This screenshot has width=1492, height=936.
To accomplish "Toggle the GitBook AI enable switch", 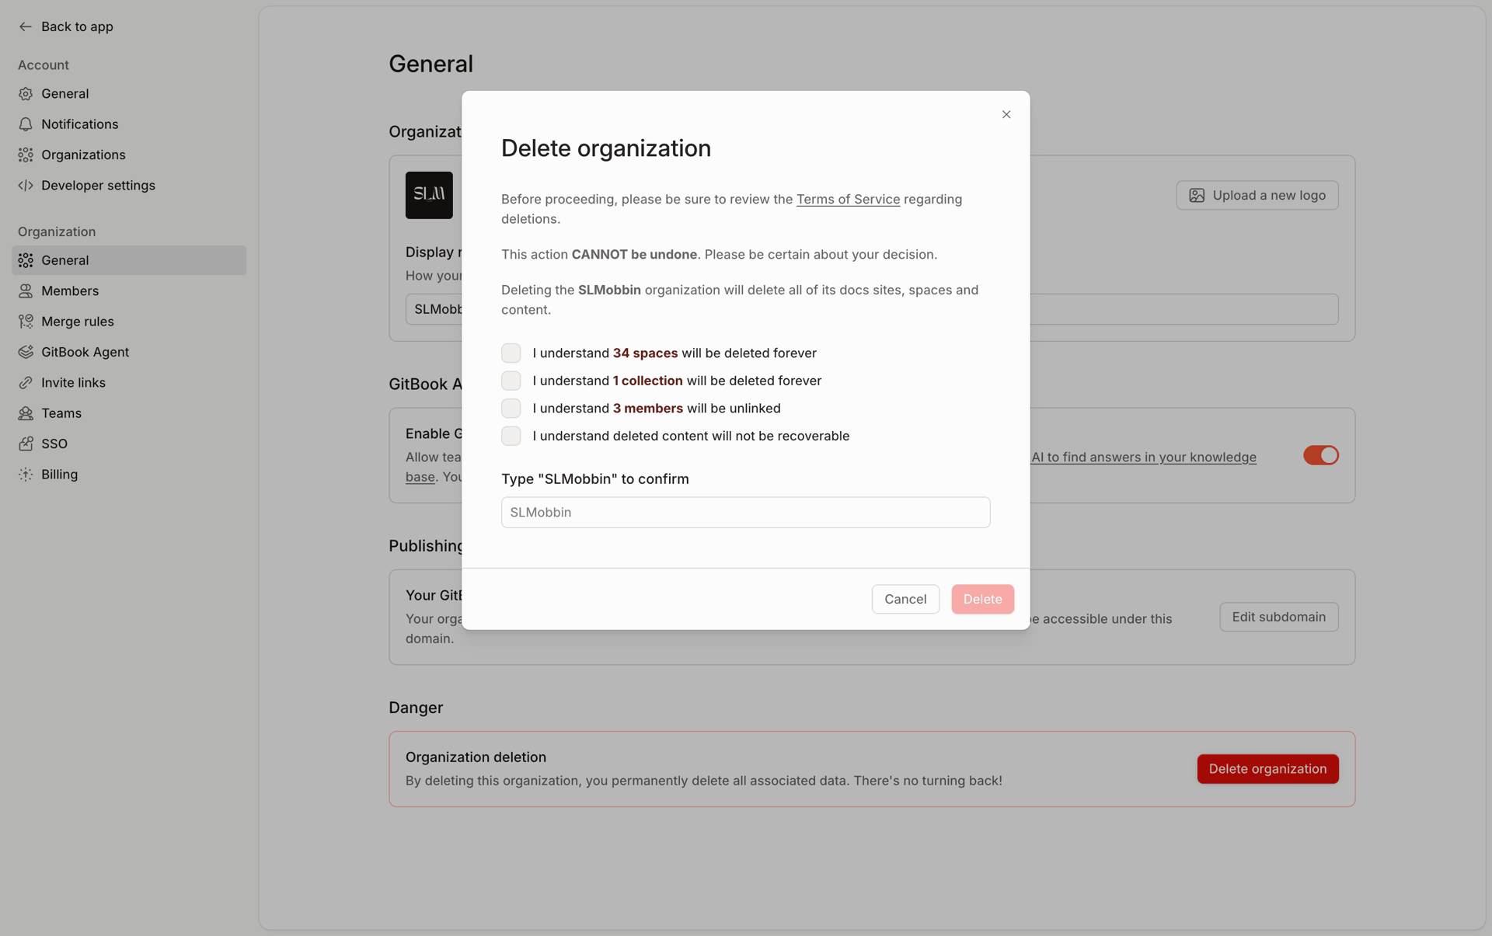I will [1320, 455].
